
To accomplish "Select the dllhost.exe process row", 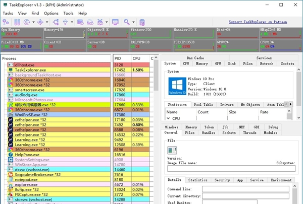I will [59, 65].
